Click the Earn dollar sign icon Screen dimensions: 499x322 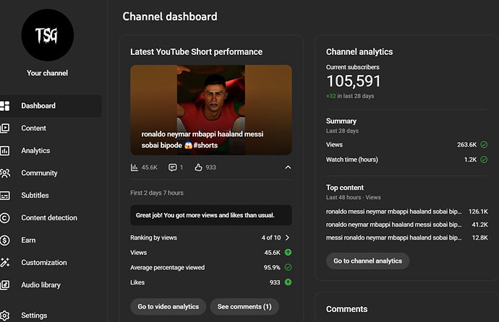pos(6,240)
